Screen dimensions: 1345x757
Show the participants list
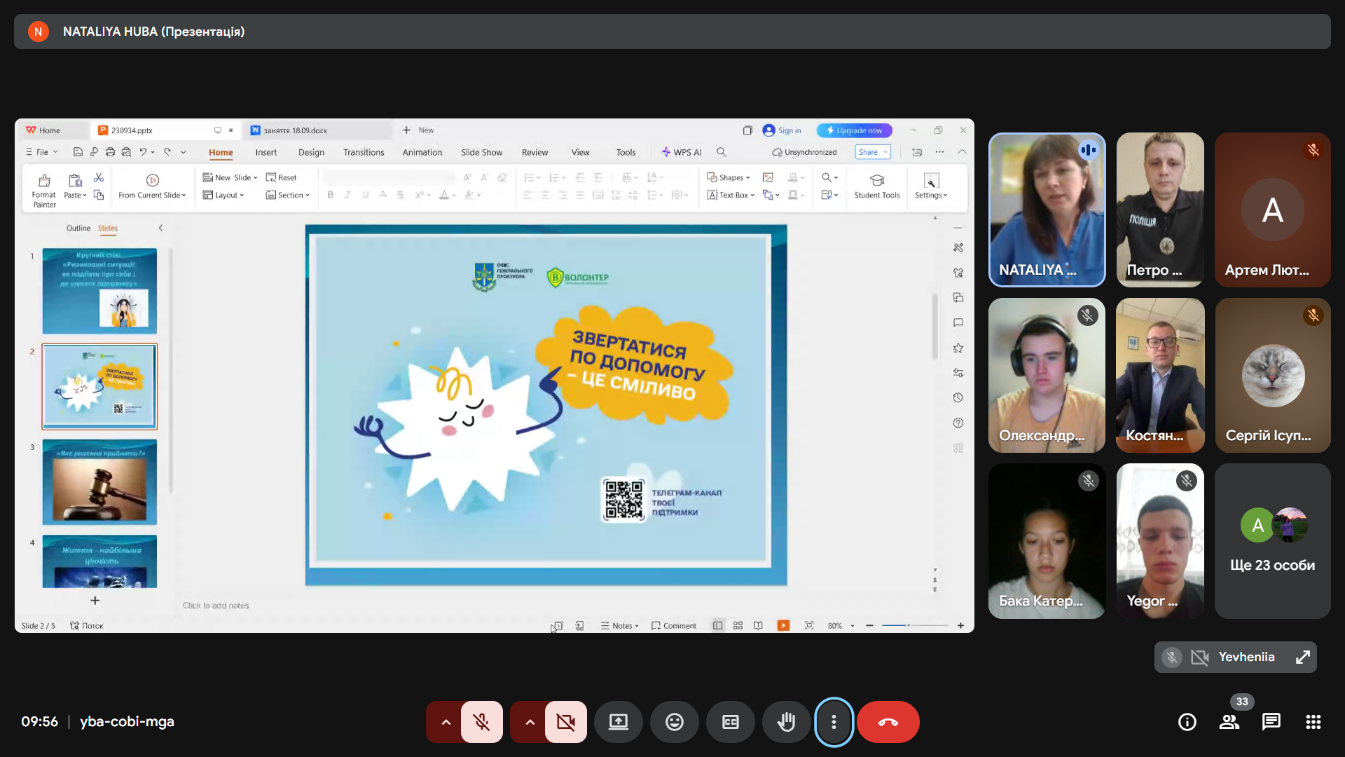1229,722
